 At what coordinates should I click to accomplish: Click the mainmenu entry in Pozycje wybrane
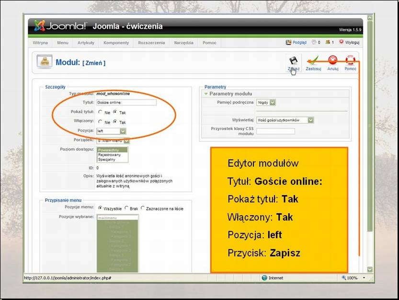[117, 218]
